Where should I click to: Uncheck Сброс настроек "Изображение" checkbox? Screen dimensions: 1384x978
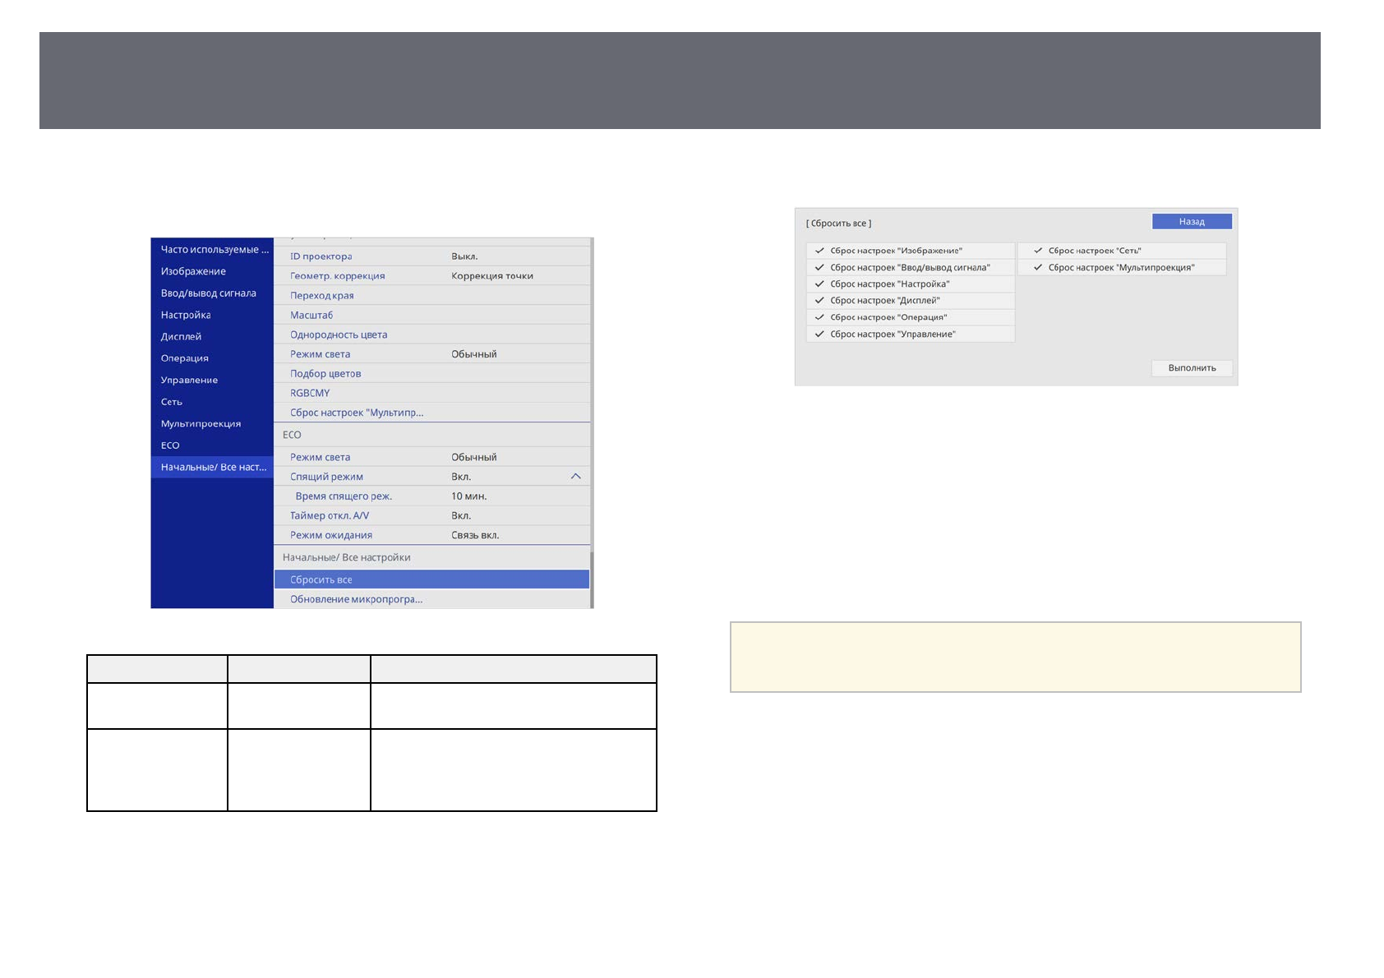tap(819, 251)
